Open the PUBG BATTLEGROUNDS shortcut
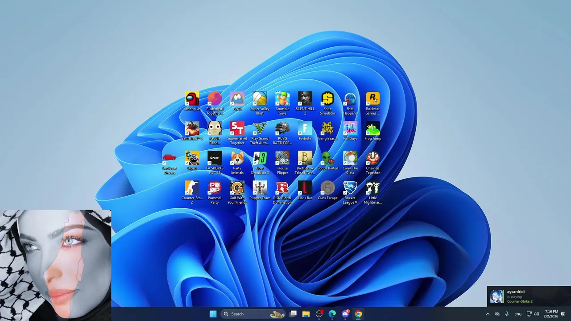Image resolution: width=571 pixels, height=321 pixels. pos(282,133)
